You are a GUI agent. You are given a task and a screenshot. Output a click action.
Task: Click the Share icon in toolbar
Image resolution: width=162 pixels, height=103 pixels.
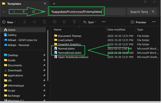(64, 22)
